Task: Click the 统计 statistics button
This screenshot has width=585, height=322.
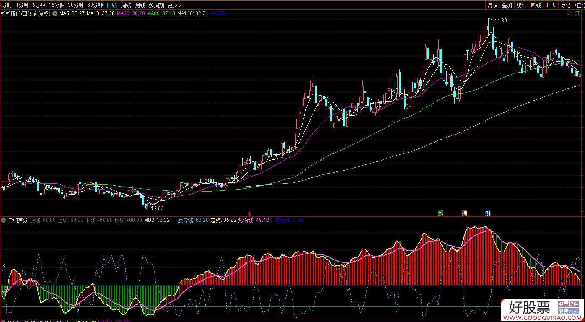Action: 521,5
